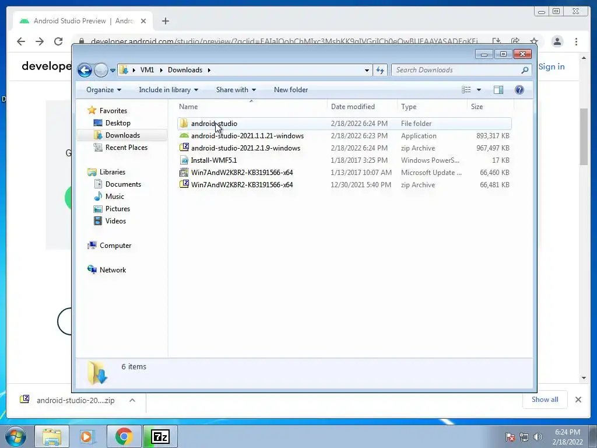This screenshot has height=448, width=597.
Task: Open Windows Explorer from taskbar
Action: (52, 436)
